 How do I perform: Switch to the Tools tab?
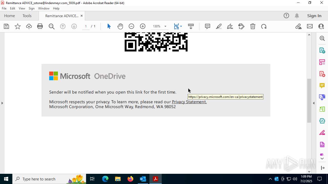point(27,16)
